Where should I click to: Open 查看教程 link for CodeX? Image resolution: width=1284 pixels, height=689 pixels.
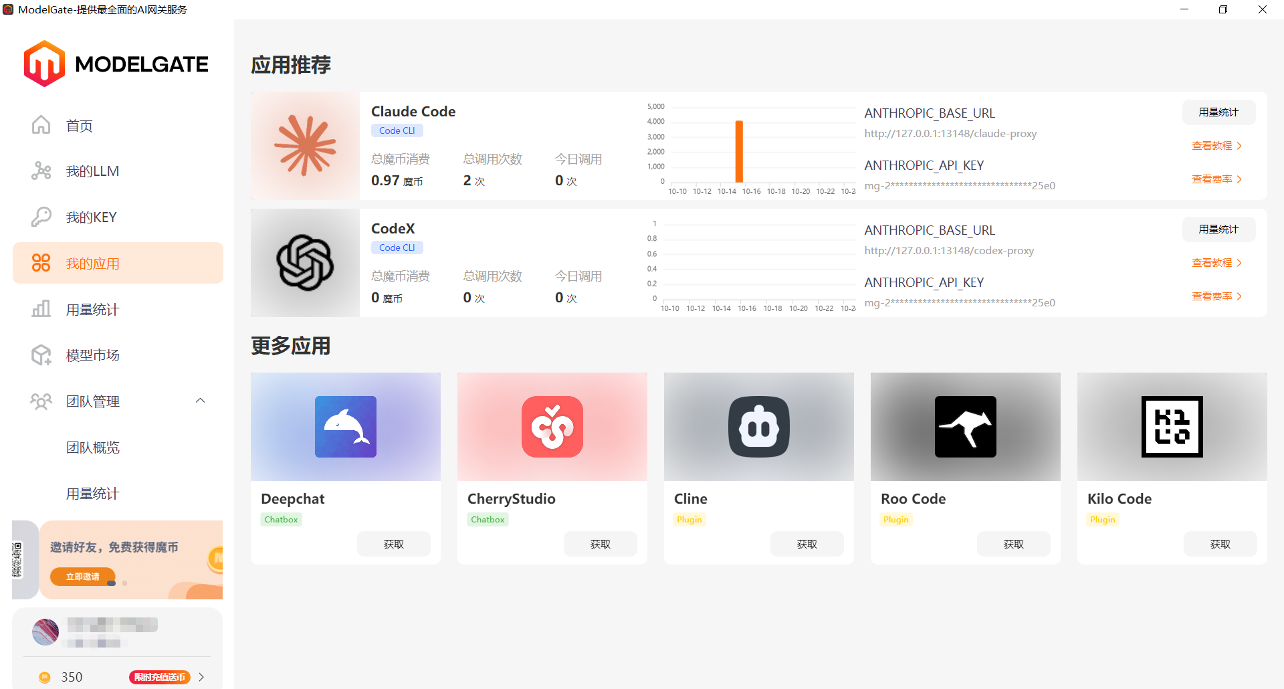[1216, 263]
